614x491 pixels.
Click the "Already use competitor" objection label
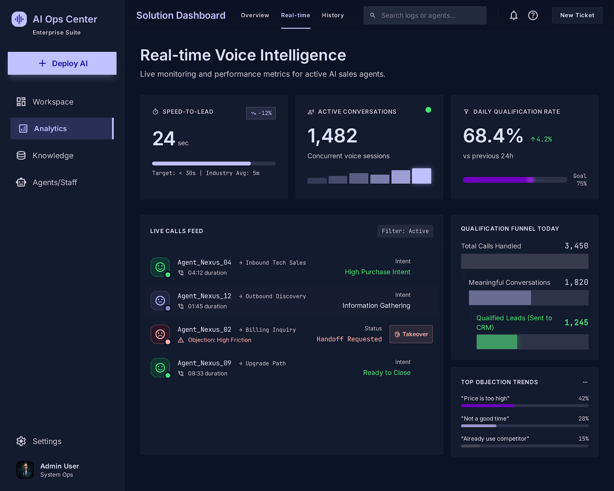(x=495, y=438)
